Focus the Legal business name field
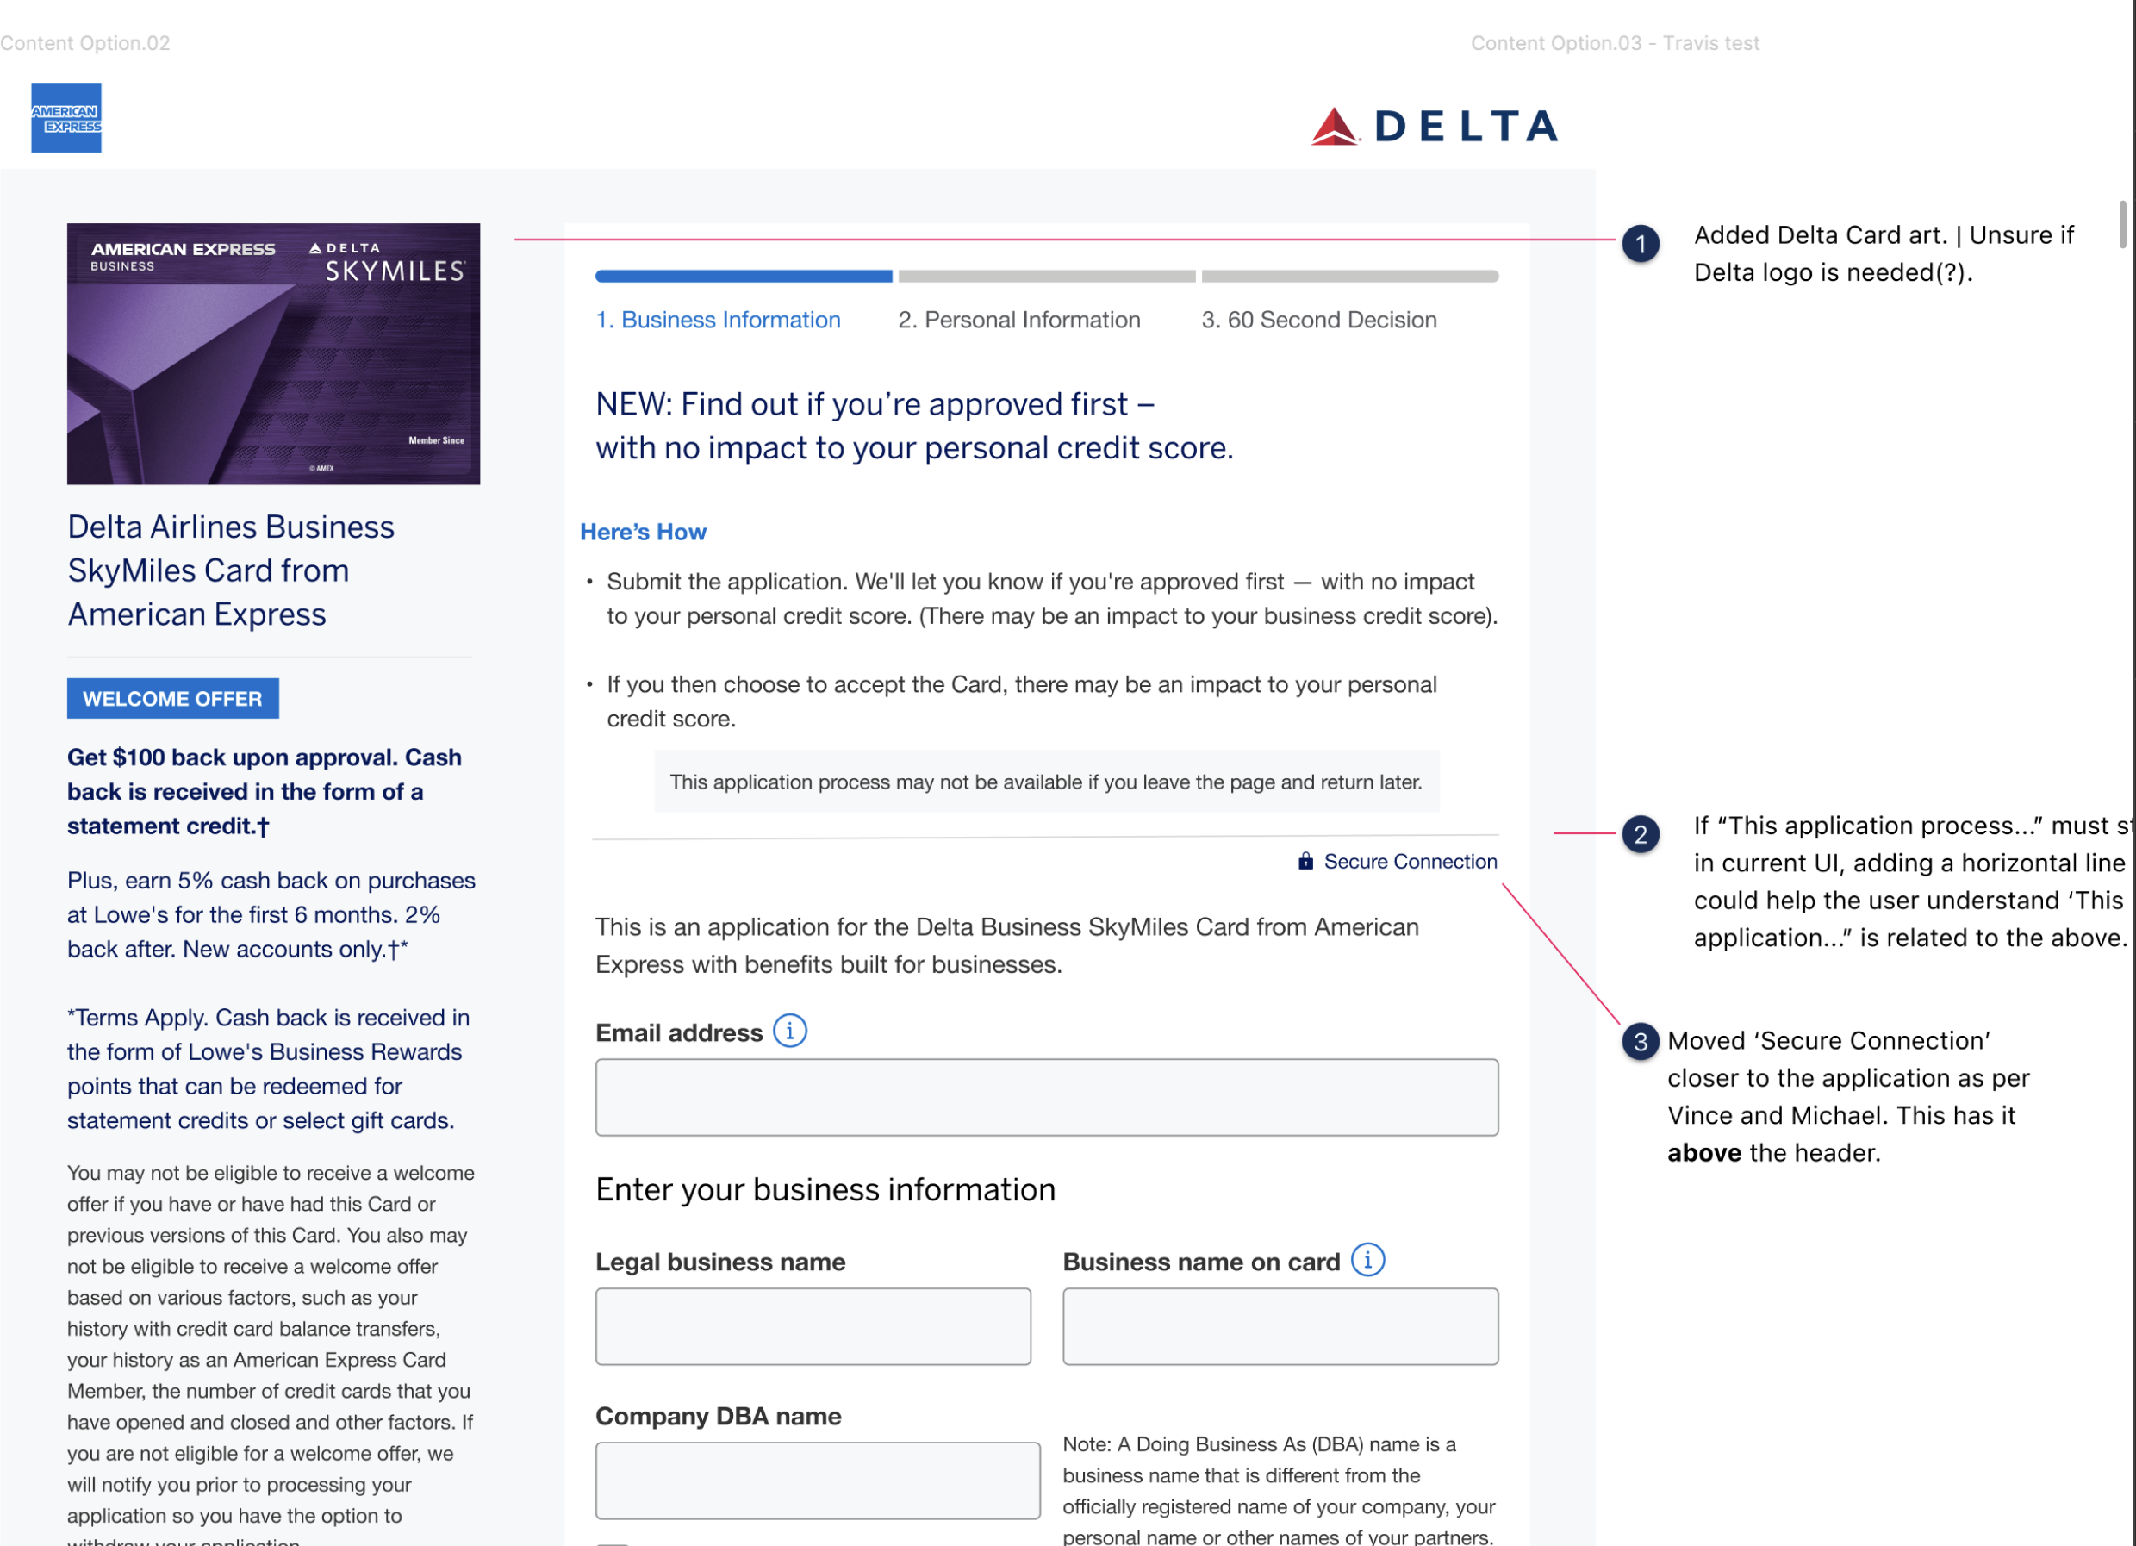Viewport: 2136px width, 1546px height. coord(813,1325)
